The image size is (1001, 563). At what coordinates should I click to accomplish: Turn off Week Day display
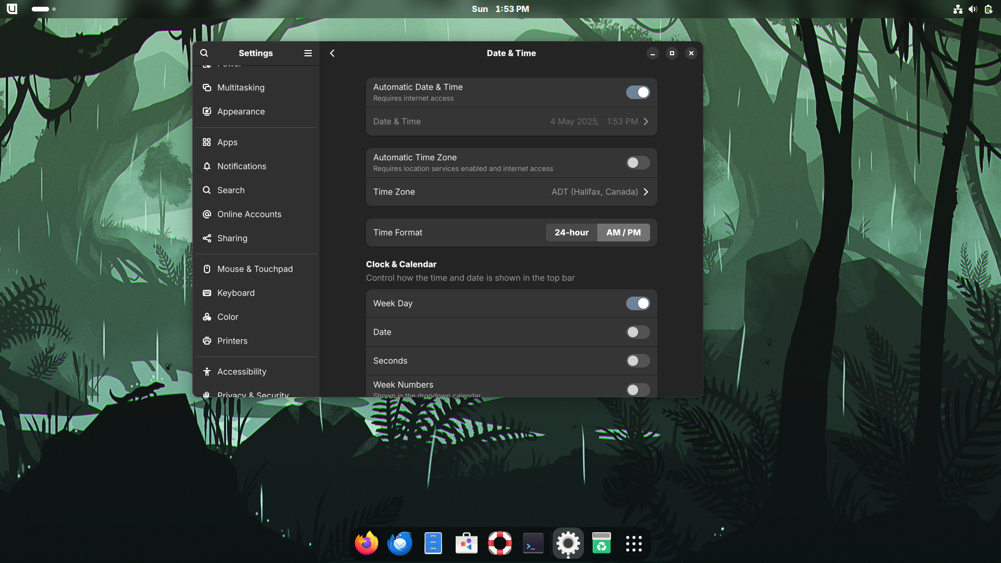(x=638, y=303)
